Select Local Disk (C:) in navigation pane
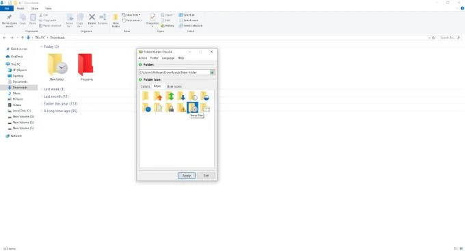 21,111
